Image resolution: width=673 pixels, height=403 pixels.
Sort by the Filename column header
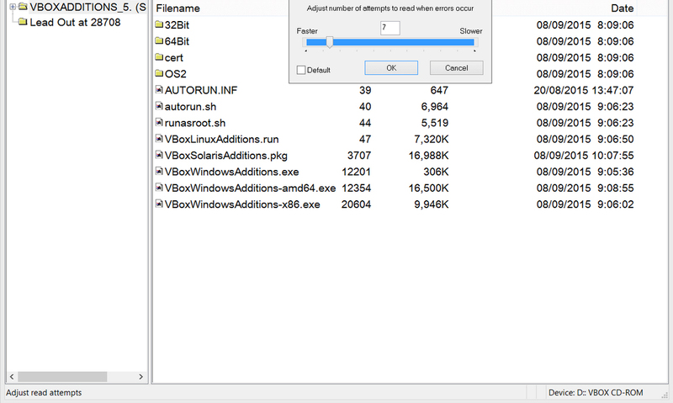[178, 8]
